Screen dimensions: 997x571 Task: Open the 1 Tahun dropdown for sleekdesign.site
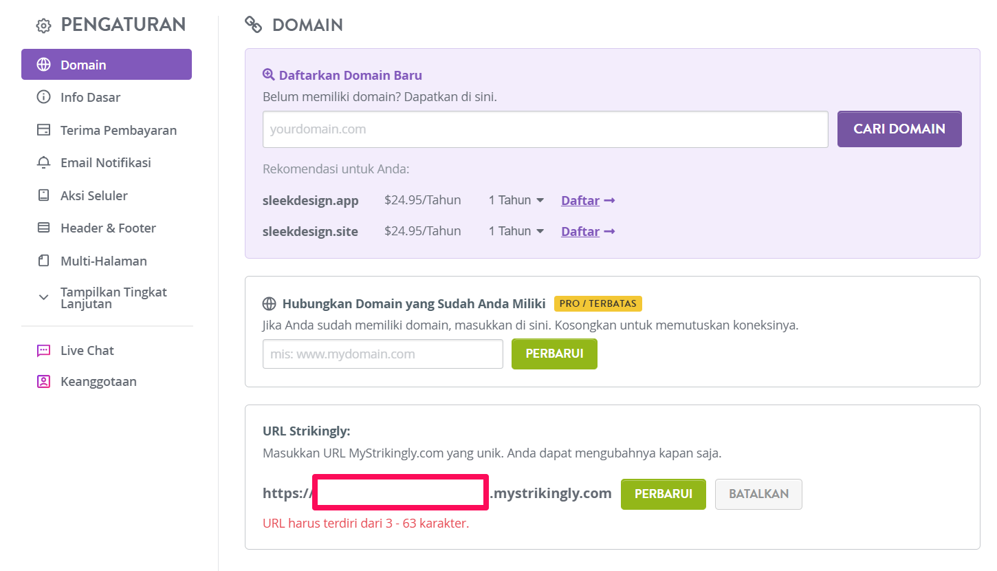[x=516, y=231]
